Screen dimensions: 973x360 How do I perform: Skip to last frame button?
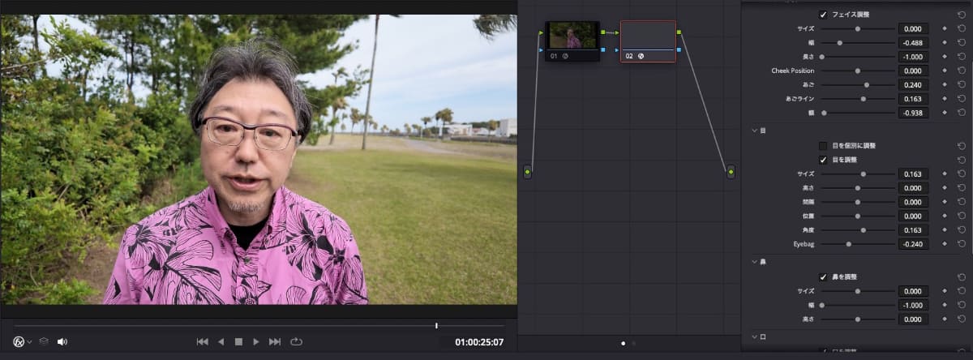click(x=275, y=341)
